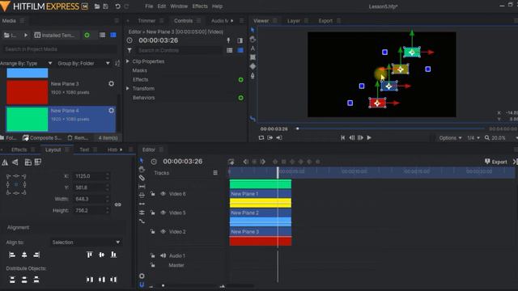
Task: Align top edges in Layout panel
Action: [x=90, y=255]
